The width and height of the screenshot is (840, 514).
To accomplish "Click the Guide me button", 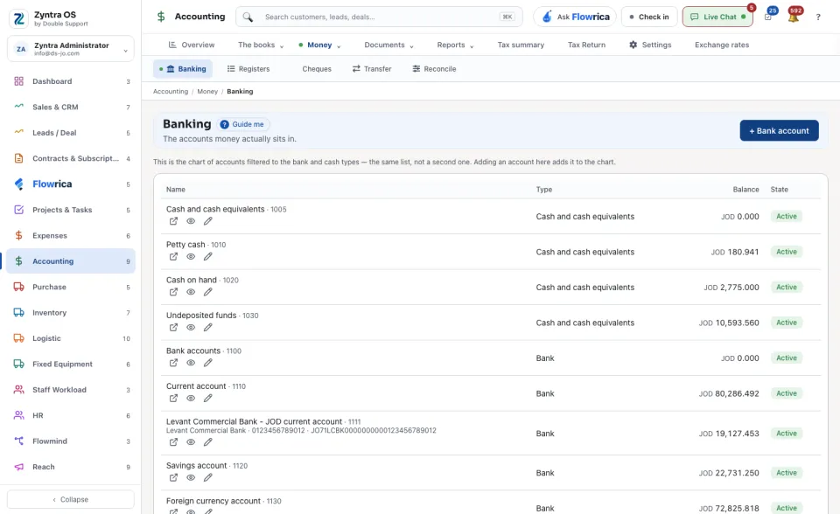I will (243, 124).
